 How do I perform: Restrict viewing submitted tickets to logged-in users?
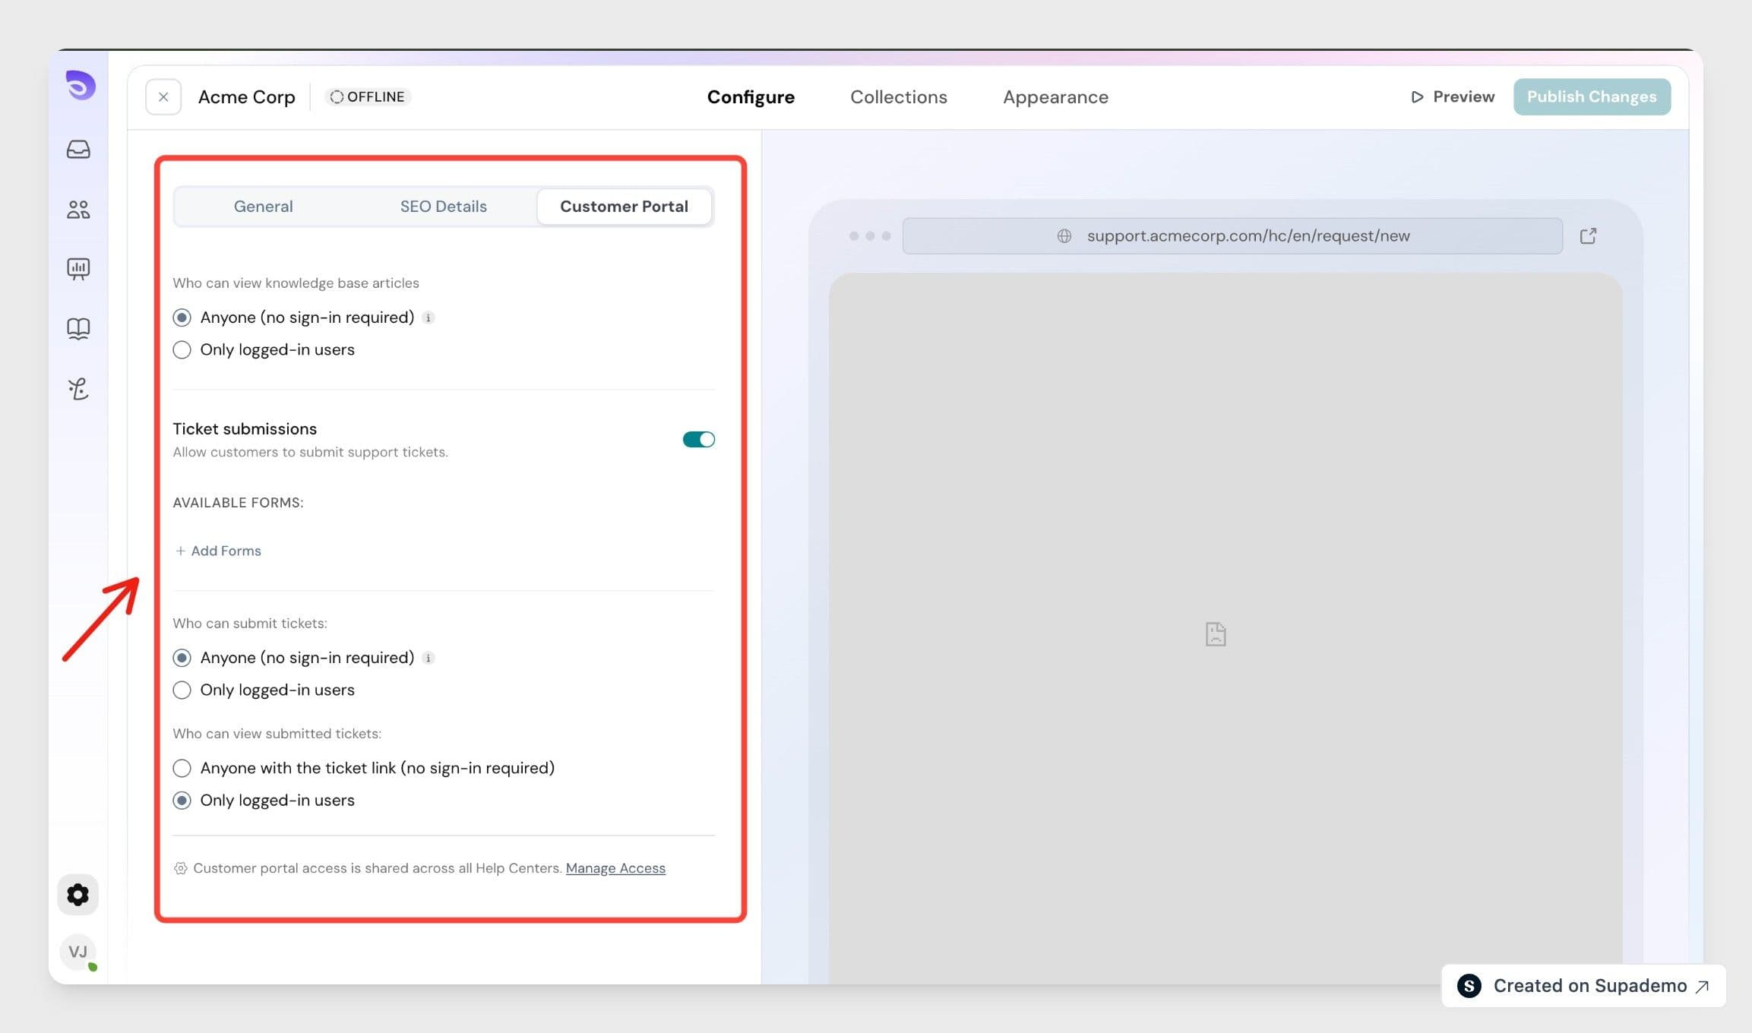(182, 801)
